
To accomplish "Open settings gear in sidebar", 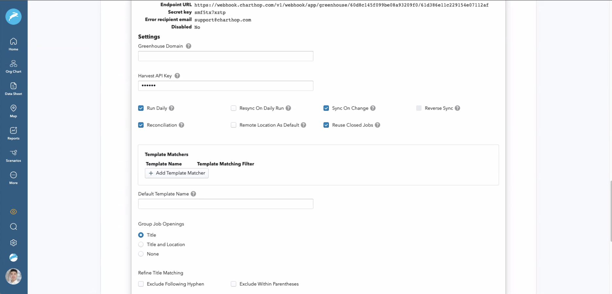I will (13, 243).
